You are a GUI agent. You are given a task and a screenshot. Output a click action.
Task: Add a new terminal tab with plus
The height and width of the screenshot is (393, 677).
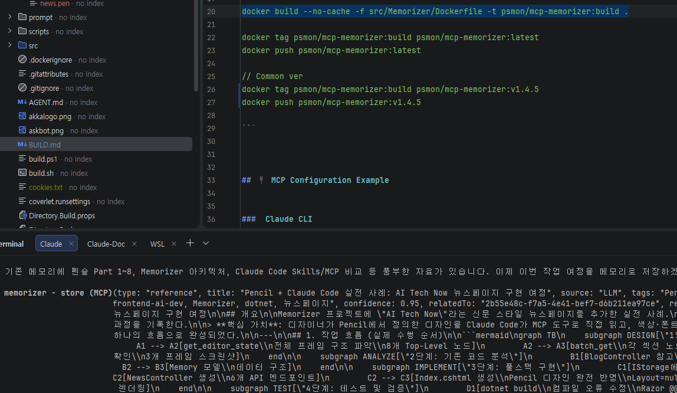(190, 243)
